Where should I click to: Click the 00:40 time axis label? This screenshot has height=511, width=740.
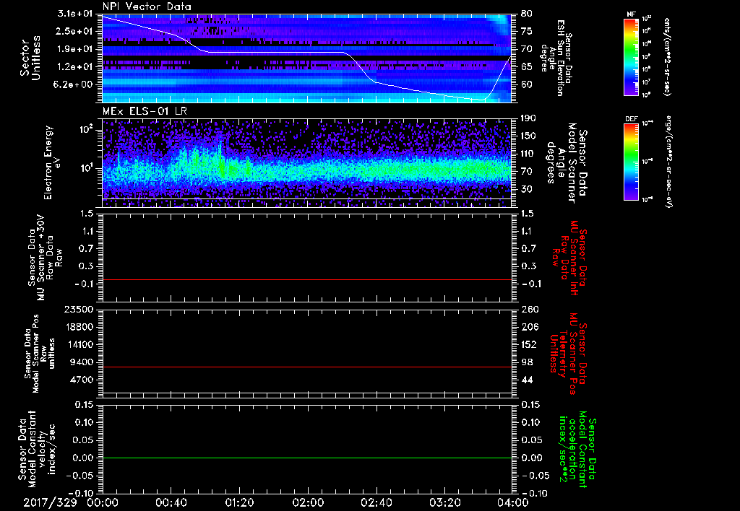pos(171,502)
